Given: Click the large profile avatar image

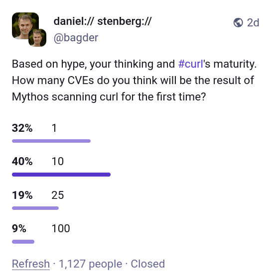Looking at the screenshot, I should click(25, 26).
